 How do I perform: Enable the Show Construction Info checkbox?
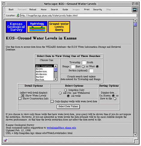pos(20,98)
